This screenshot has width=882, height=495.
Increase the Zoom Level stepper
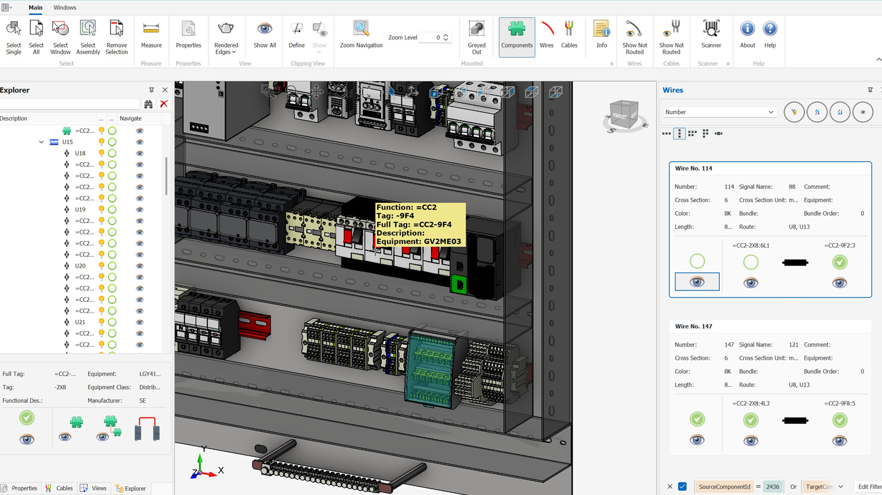click(x=445, y=35)
